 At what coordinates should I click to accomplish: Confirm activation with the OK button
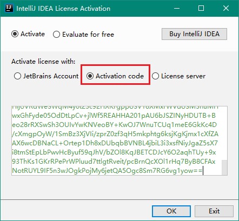[x=171, y=211]
